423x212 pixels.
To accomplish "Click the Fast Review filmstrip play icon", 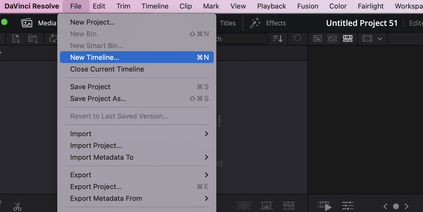I will tap(324, 206).
